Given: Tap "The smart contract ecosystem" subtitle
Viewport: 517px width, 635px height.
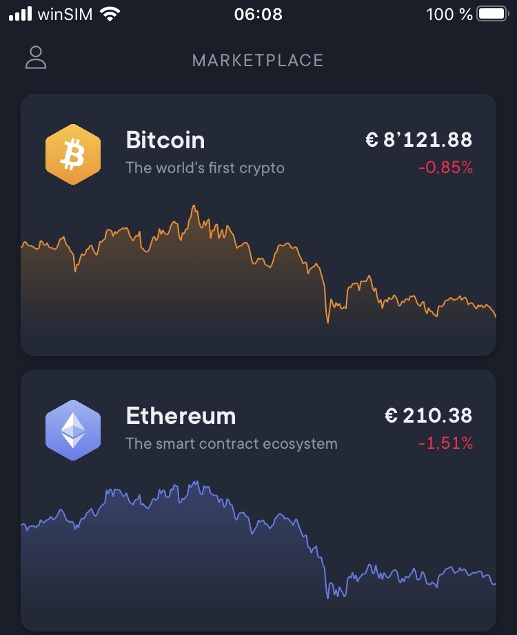Looking at the screenshot, I should pyautogui.click(x=231, y=444).
